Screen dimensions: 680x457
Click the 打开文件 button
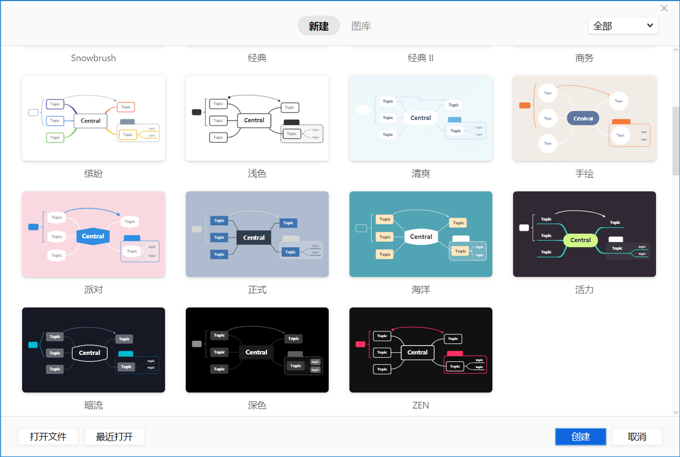48,437
